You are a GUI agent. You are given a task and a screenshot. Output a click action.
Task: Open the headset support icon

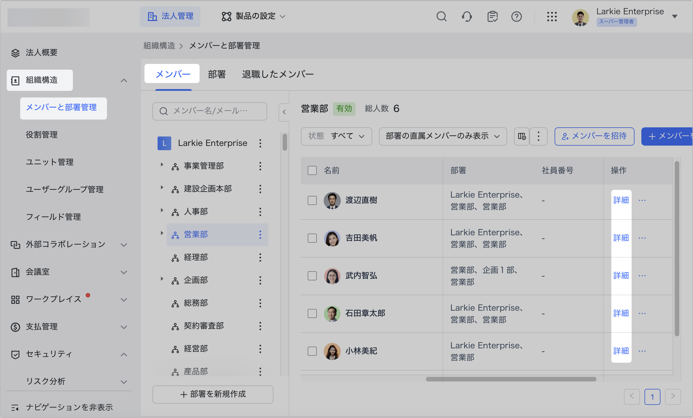pyautogui.click(x=467, y=17)
